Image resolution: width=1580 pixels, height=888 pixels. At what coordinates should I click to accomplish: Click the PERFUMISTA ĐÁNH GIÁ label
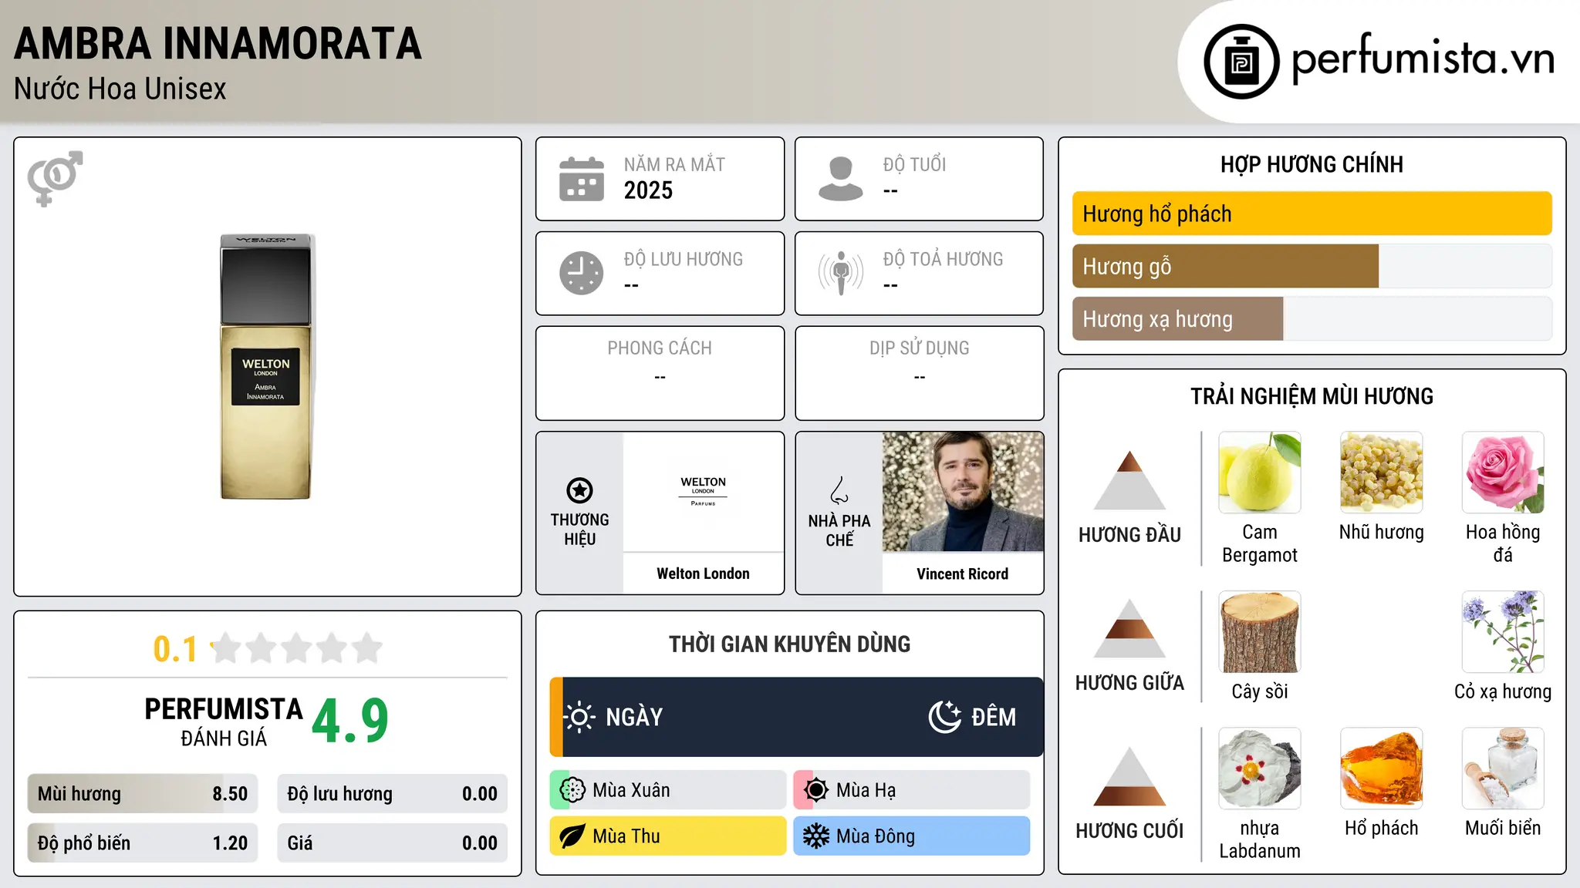(224, 722)
